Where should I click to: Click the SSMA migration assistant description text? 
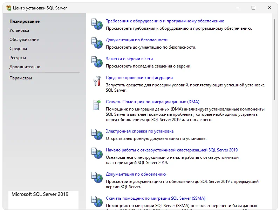pyautogui.click(x=182, y=206)
